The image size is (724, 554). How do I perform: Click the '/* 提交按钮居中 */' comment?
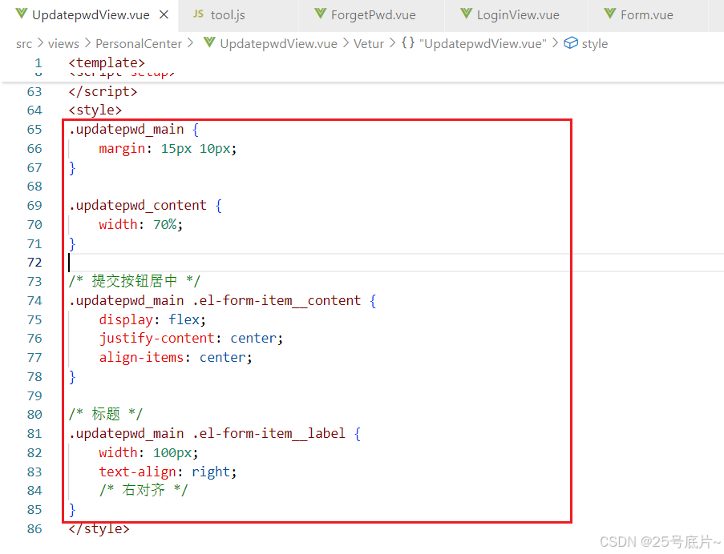[135, 281]
